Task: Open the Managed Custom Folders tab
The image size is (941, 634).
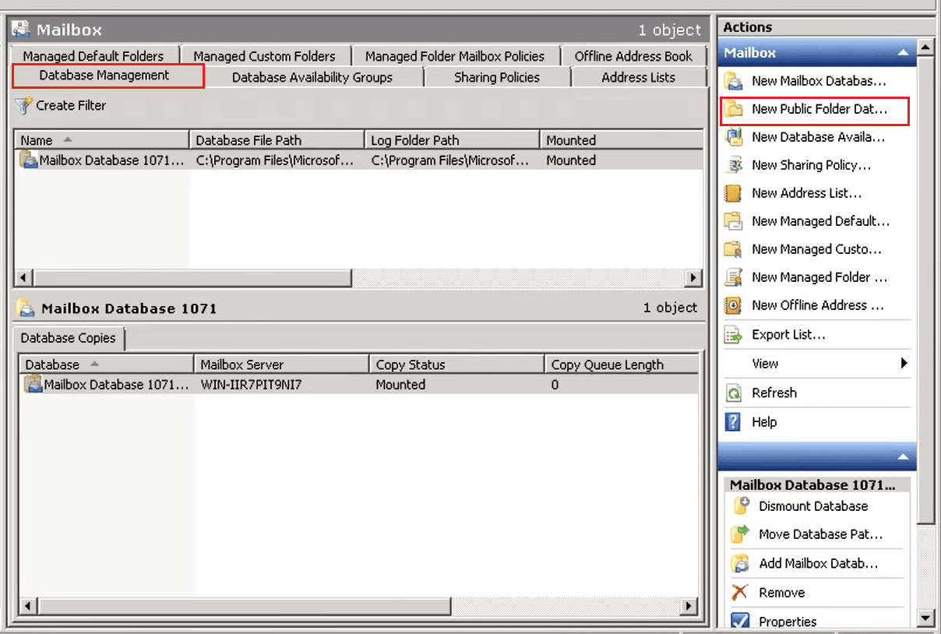Action: (265, 56)
